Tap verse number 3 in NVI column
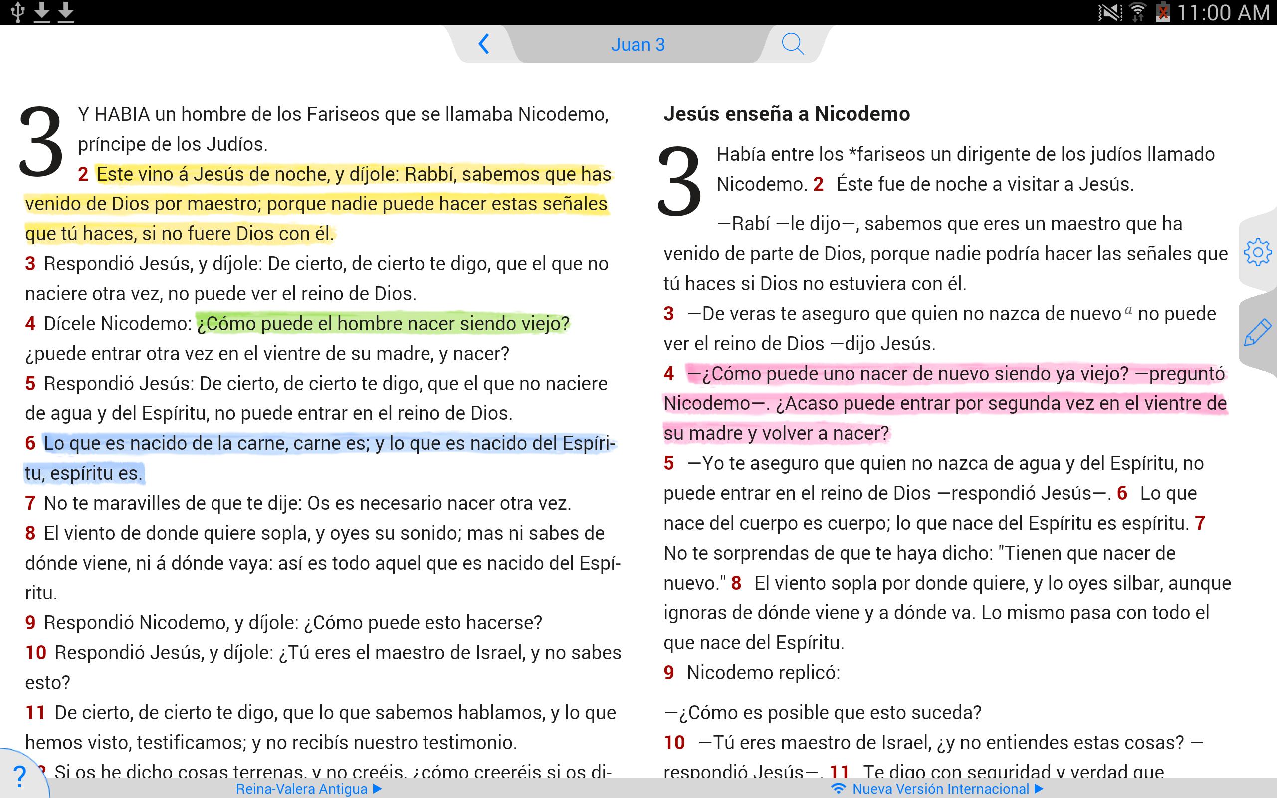This screenshot has height=798, width=1277. [x=668, y=314]
